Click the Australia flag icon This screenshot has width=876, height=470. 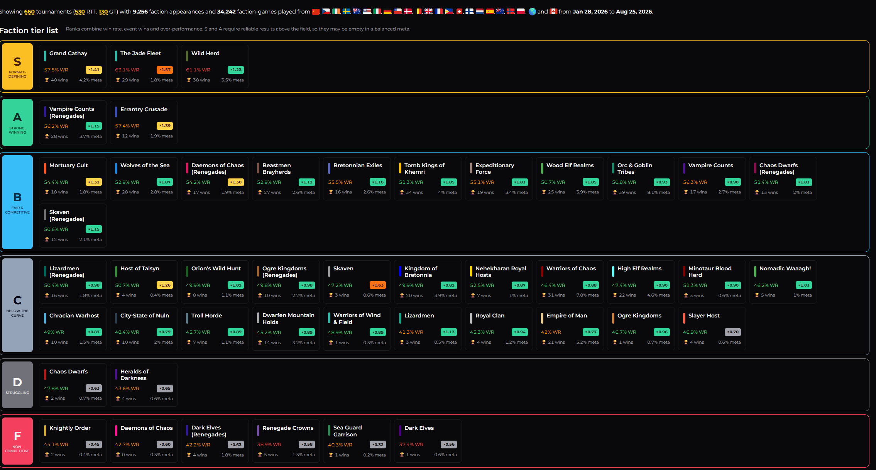tap(357, 12)
